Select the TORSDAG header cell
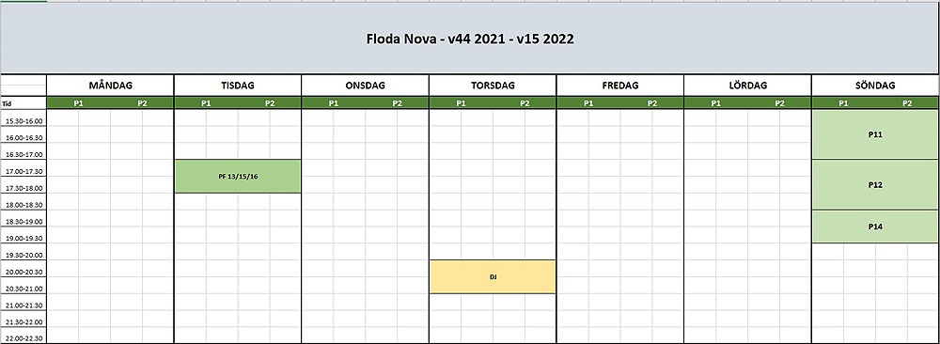The image size is (940, 344). coord(493,86)
